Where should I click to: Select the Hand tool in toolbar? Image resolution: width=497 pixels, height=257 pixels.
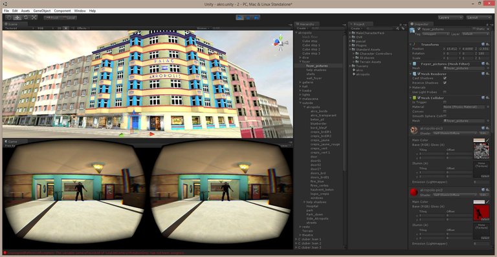coord(9,17)
